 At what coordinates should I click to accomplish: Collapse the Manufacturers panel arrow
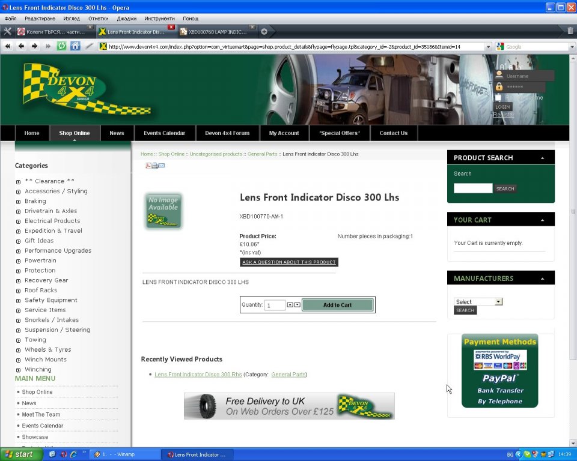pyautogui.click(x=542, y=279)
